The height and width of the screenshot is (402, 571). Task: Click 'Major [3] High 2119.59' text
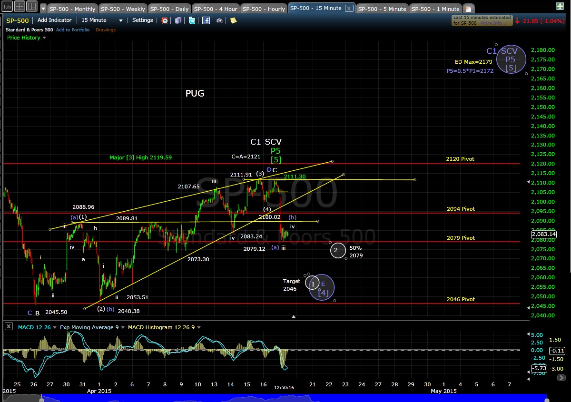(x=140, y=157)
